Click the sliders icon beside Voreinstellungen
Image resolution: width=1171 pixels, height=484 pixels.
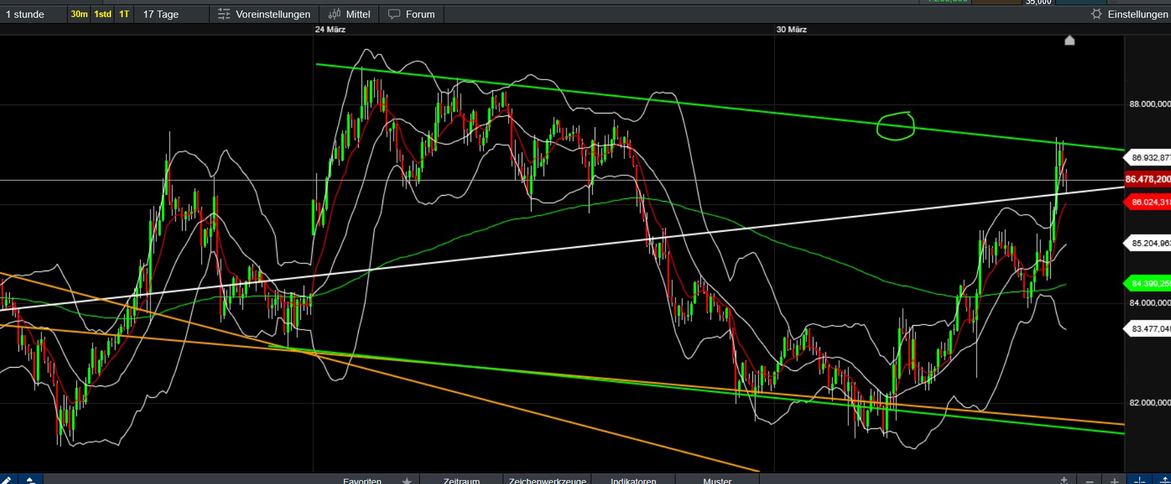[224, 14]
